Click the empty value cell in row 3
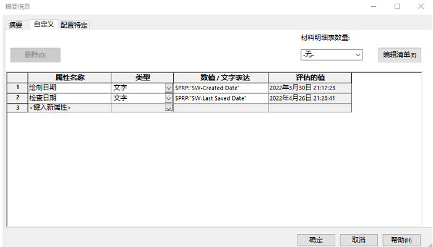 221,108
